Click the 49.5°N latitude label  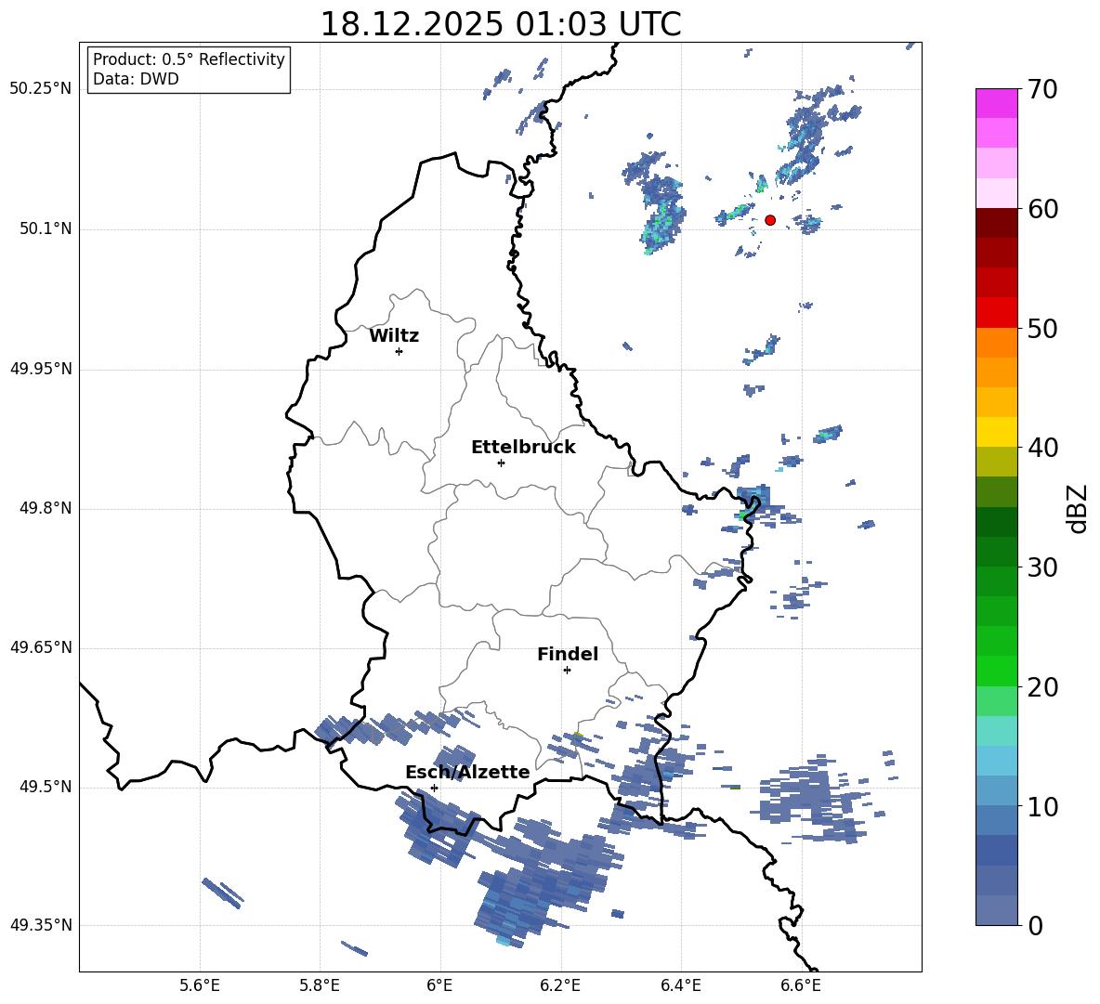[x=46, y=787]
